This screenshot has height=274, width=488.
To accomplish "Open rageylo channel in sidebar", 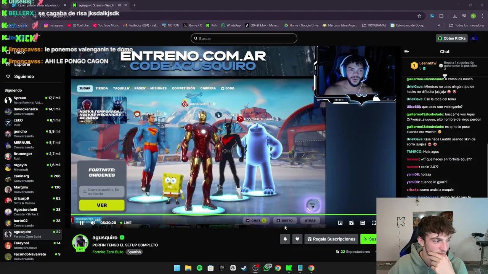I will click(x=32, y=167).
